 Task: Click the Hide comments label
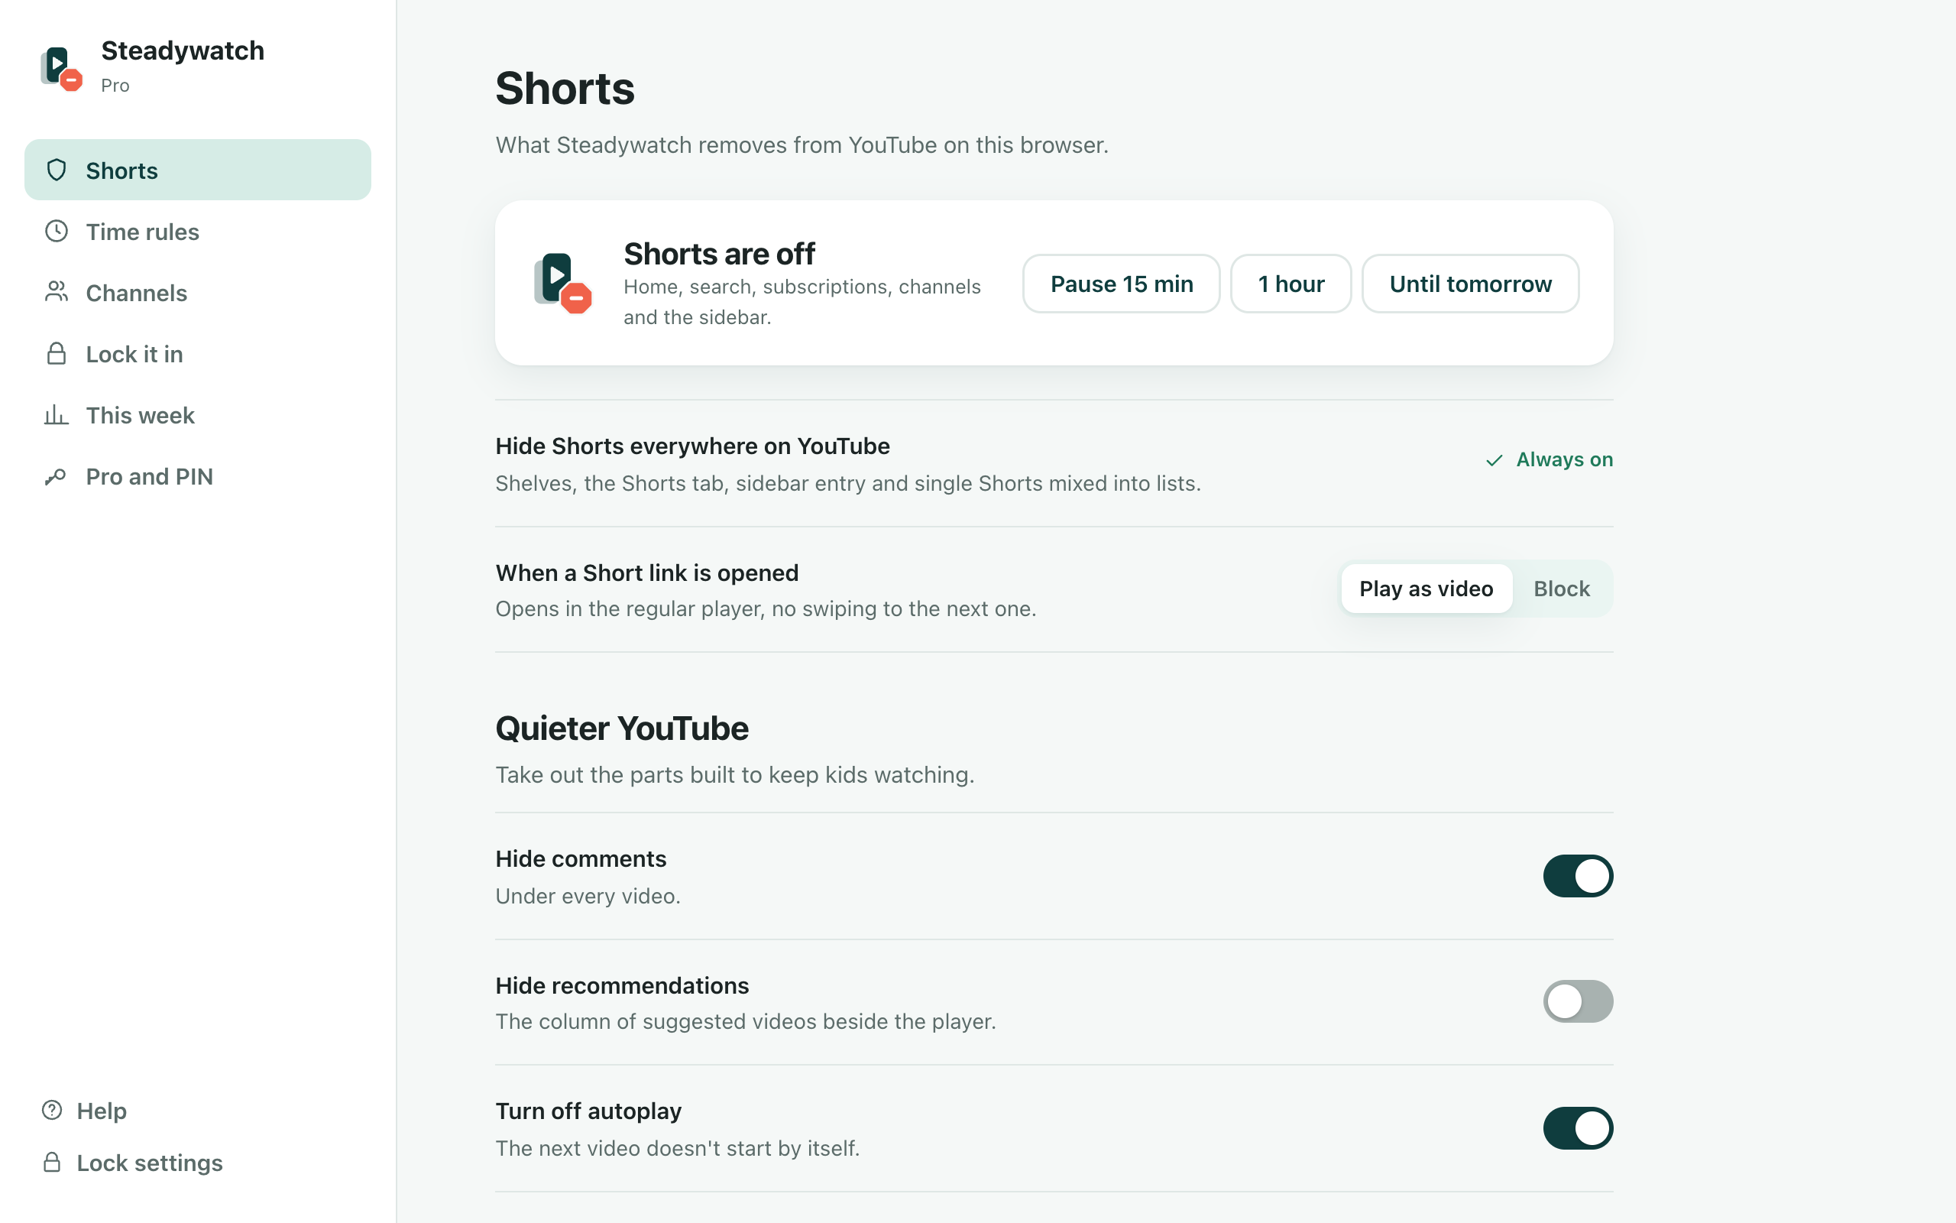click(581, 858)
